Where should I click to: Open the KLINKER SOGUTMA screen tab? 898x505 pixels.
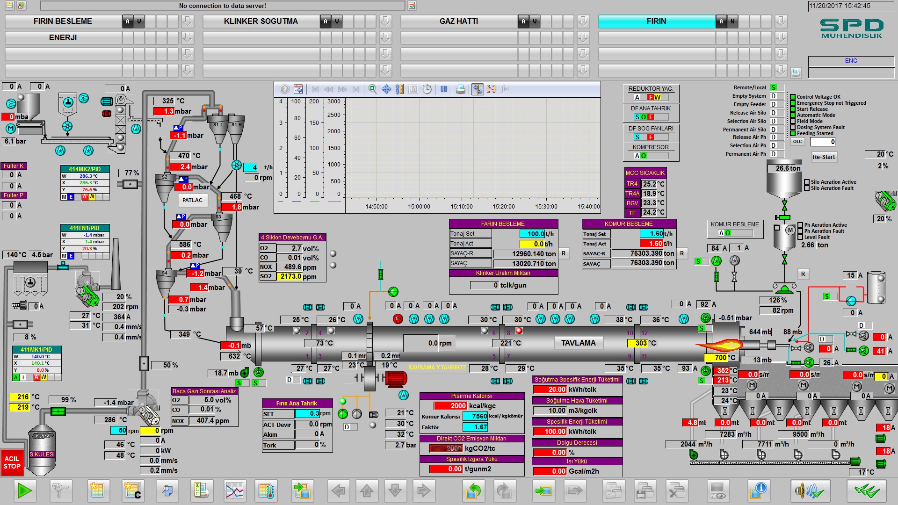261,21
